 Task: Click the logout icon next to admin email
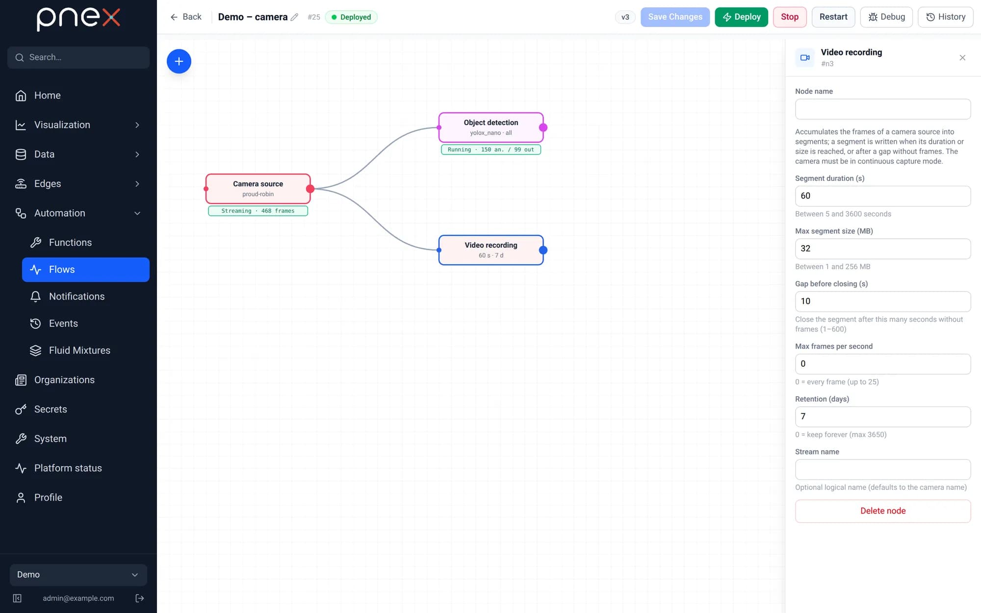coord(140,598)
